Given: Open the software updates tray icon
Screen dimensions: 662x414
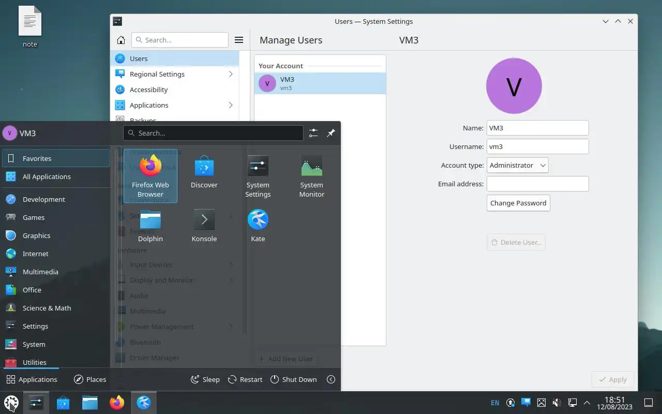Looking at the screenshot, I should [x=510, y=403].
